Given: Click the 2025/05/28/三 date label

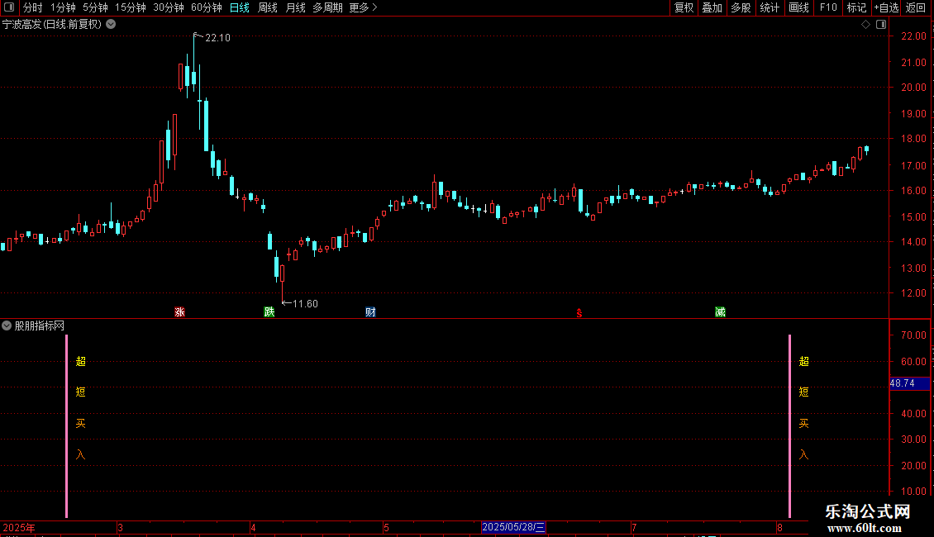Looking at the screenshot, I should [x=513, y=527].
